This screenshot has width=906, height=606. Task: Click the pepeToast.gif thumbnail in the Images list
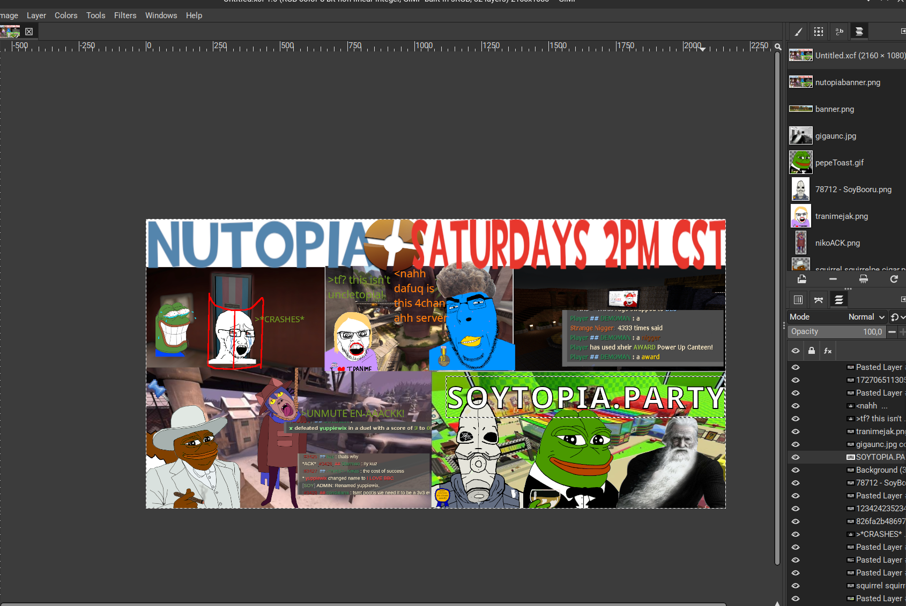[801, 162]
